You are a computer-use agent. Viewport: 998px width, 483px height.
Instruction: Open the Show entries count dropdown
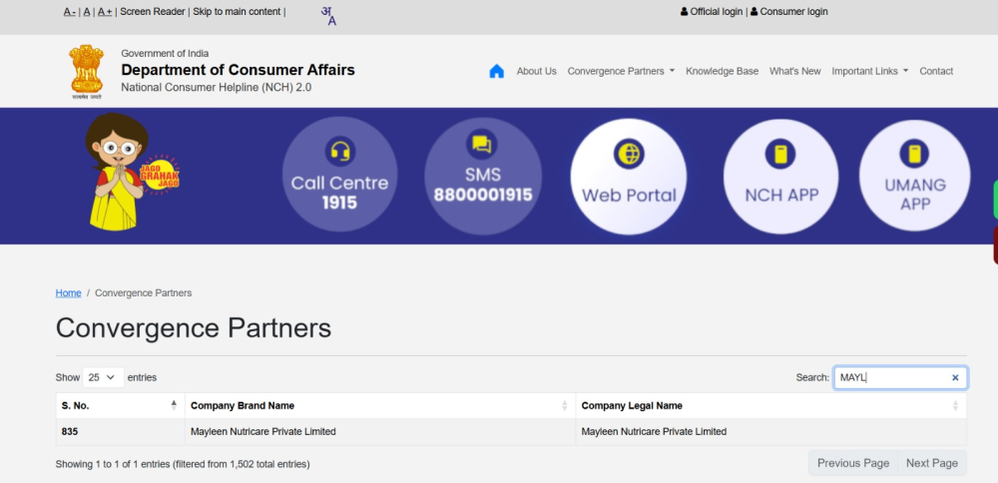(103, 377)
